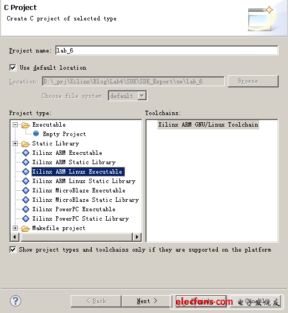Image resolution: width=288 pixels, height=313 pixels.
Task: Select Xilinx ARM Linux Static Library type
Action: coord(84,181)
